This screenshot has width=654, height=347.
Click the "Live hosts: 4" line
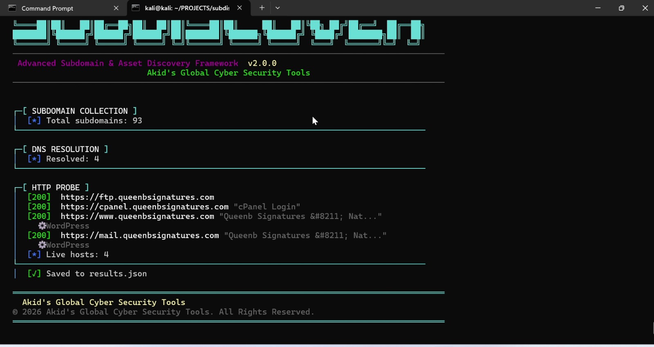(68, 255)
